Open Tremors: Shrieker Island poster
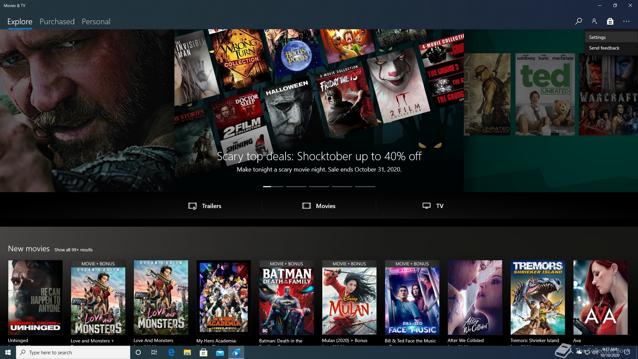638x359 pixels. click(538, 298)
